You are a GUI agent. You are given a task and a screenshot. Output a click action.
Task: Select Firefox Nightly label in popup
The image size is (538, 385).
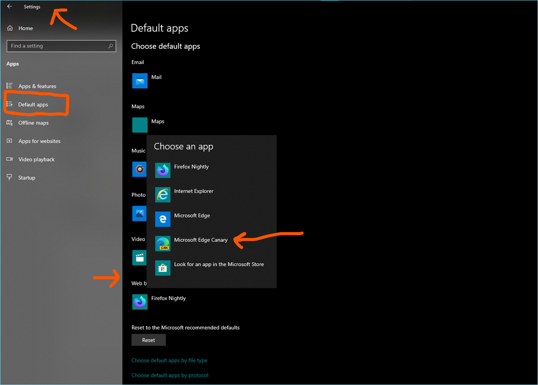[191, 167]
